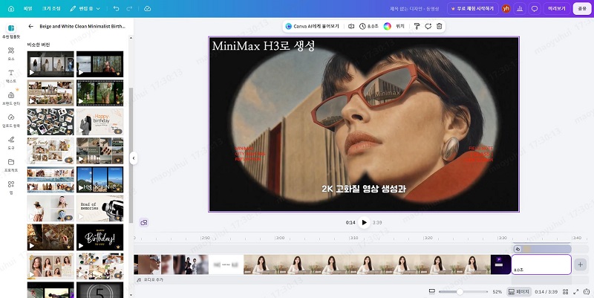
Task: Play the video from 0:14
Action: (x=364, y=222)
